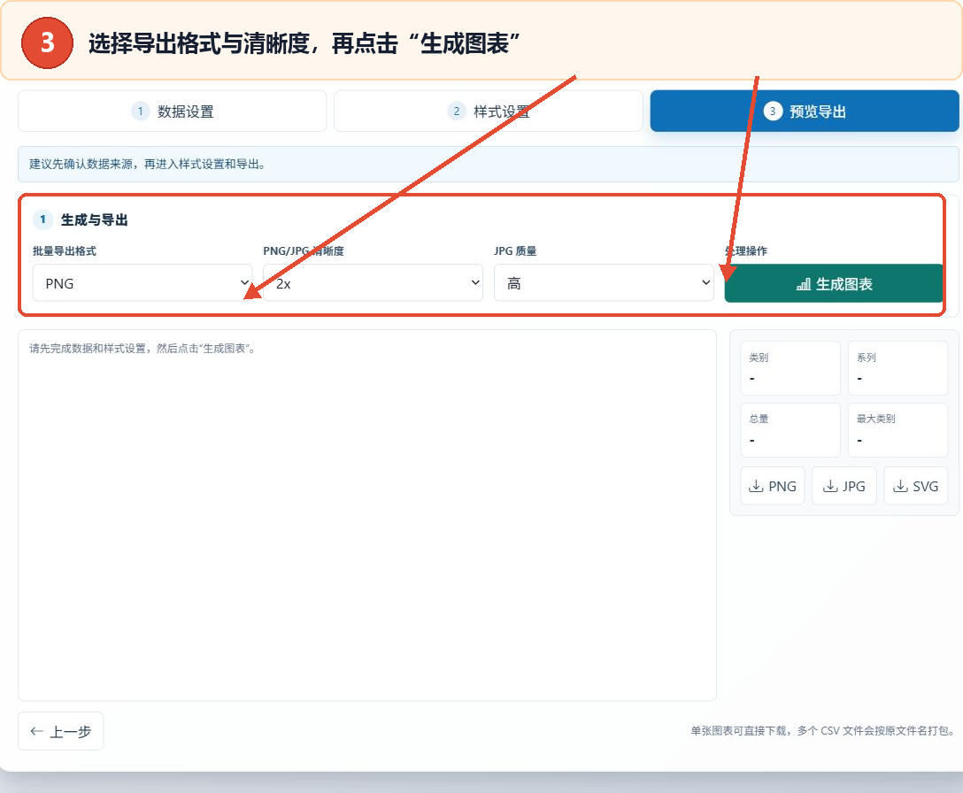Click the 系列 stat card

click(898, 368)
